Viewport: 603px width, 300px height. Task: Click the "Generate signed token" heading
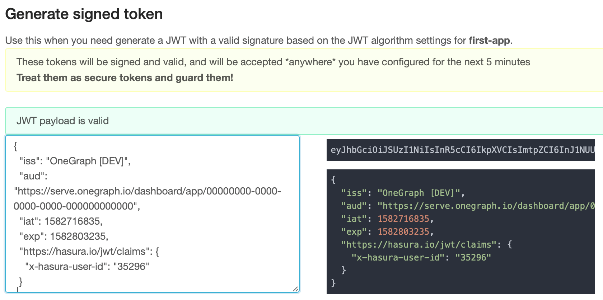coord(84,14)
